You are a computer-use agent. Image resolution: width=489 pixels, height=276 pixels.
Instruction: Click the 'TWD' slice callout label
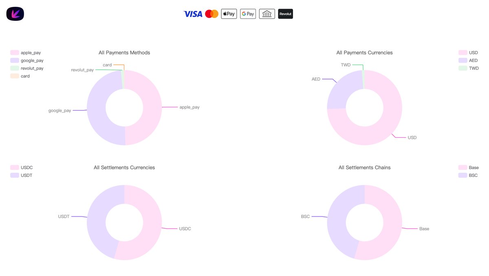coord(346,65)
